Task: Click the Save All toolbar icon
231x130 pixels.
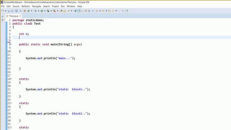Action: pyautogui.click(x=12, y=11)
